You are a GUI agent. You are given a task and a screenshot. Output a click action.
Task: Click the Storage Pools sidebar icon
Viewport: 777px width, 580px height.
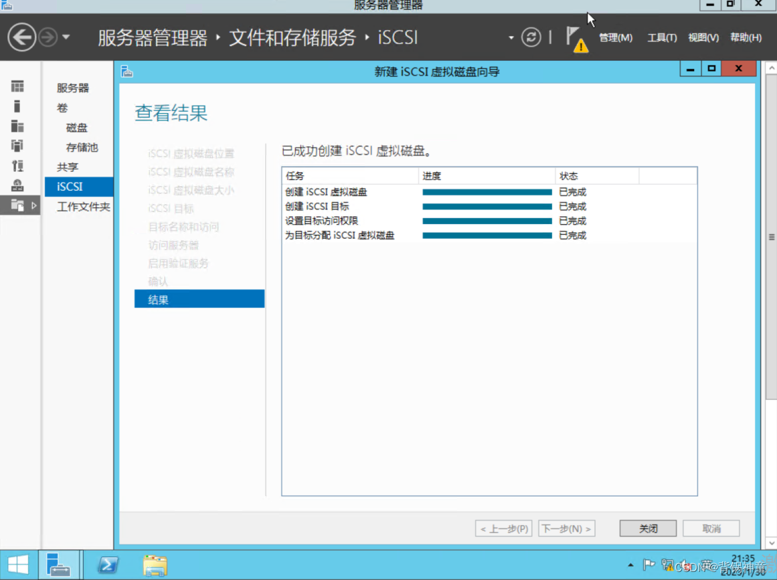(17, 147)
